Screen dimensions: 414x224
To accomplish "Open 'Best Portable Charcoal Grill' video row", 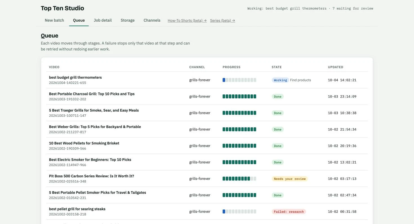I will pyautogui.click(x=207, y=96).
